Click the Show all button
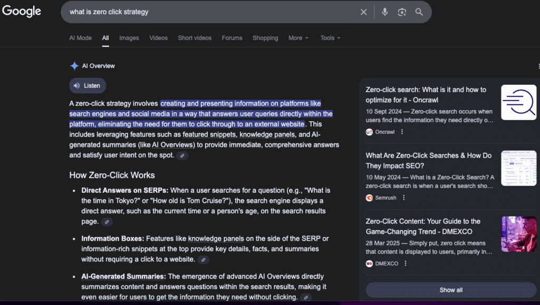This screenshot has width=540, height=305. (451, 290)
